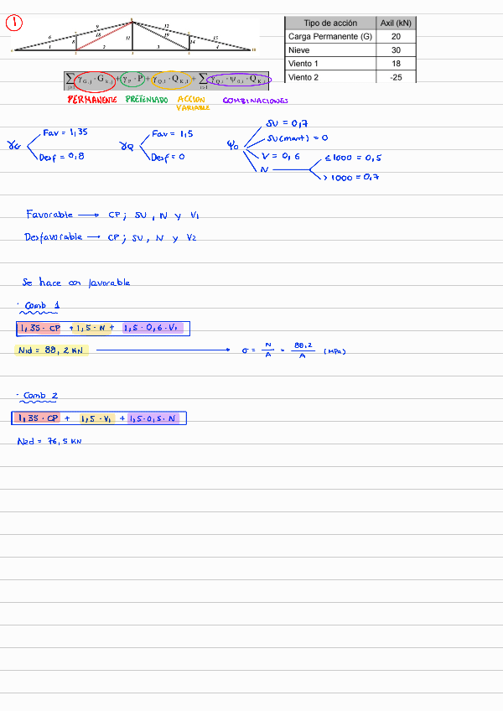Select the purple-highlighted '1,5·0,5·N' term
The width and height of the screenshot is (503, 711).
tap(153, 418)
